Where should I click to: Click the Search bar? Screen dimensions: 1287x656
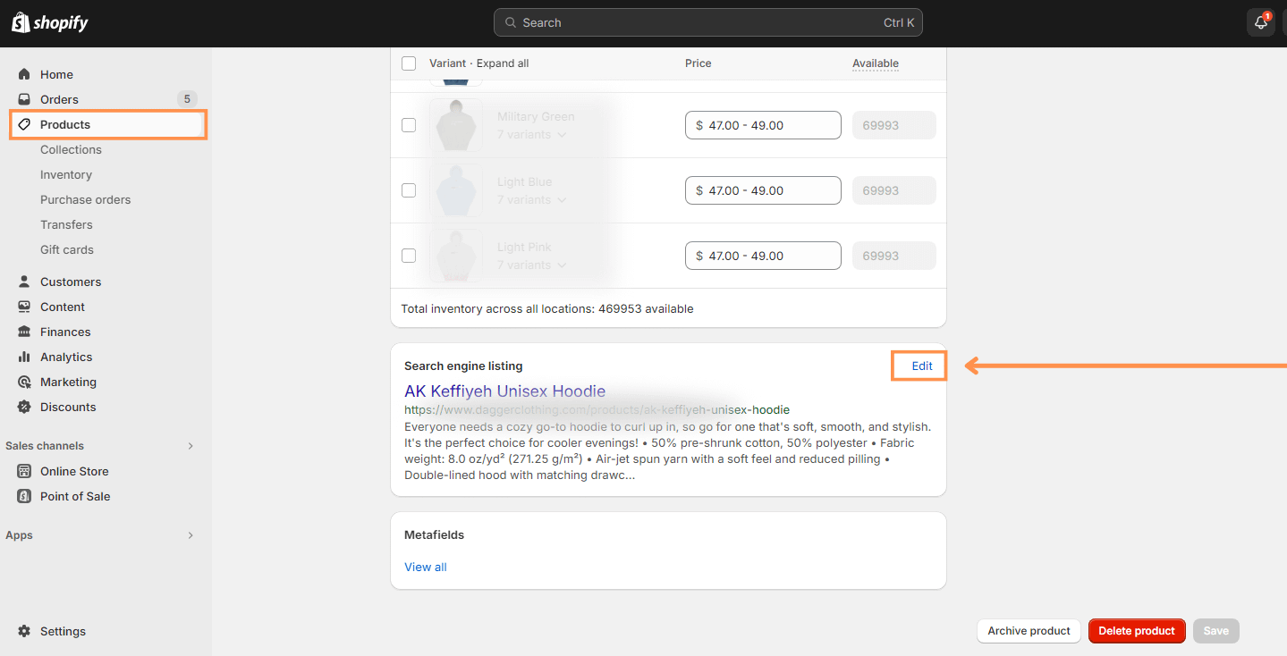[707, 23]
